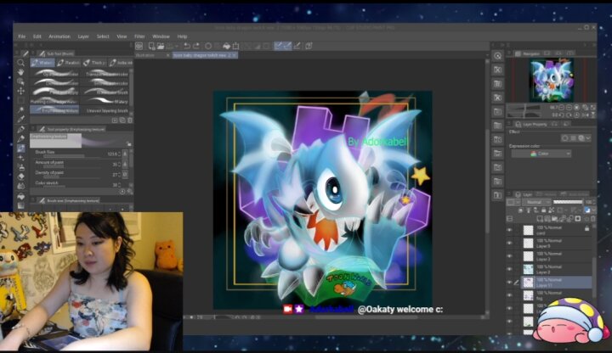Open the Brush Size dynamics button

pyautogui.click(x=125, y=154)
